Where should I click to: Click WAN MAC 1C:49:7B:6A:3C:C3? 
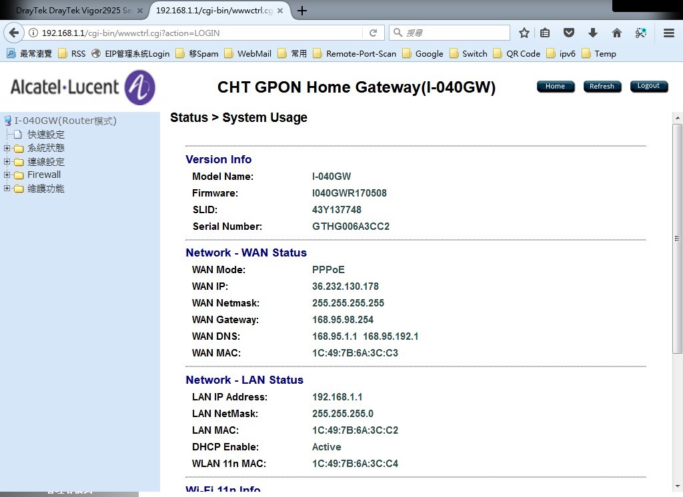[355, 353]
